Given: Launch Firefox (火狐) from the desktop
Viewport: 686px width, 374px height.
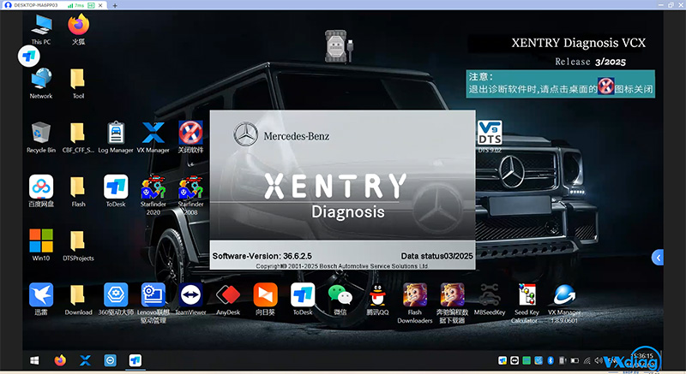Looking at the screenshot, I should [78, 28].
